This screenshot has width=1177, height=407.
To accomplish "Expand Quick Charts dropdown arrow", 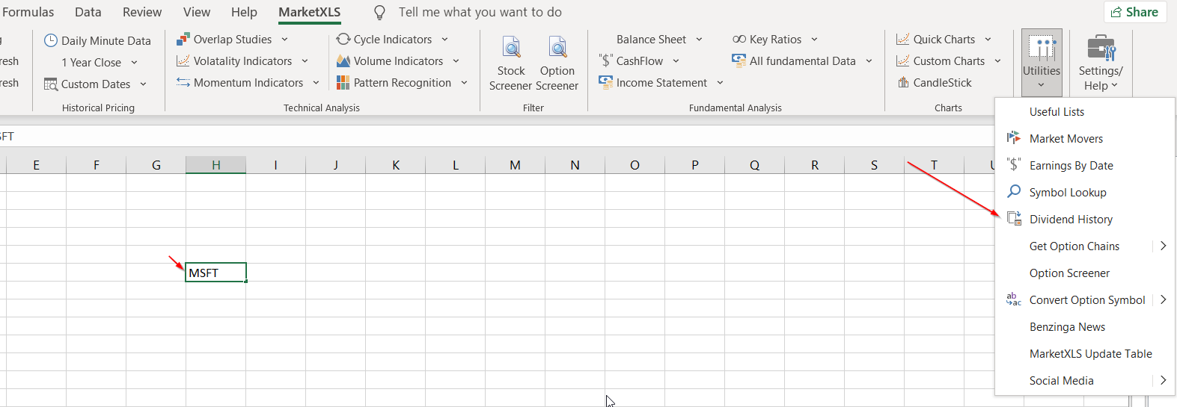I will [988, 40].
